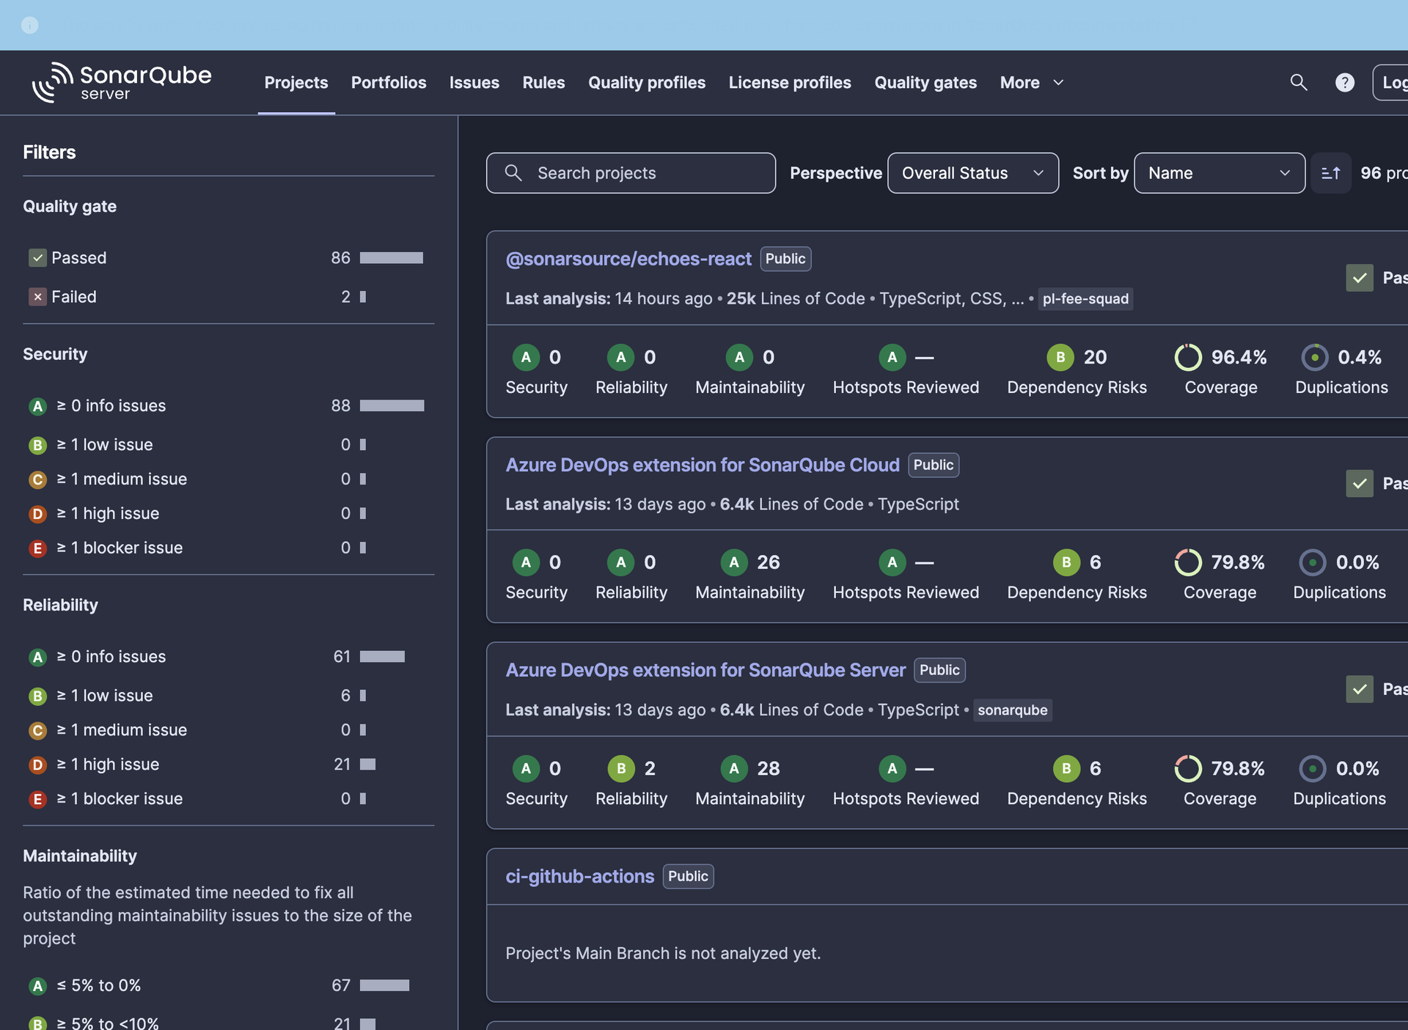Image resolution: width=1408 pixels, height=1030 pixels.
Task: Open the Sort by Name dropdown
Action: tap(1219, 173)
